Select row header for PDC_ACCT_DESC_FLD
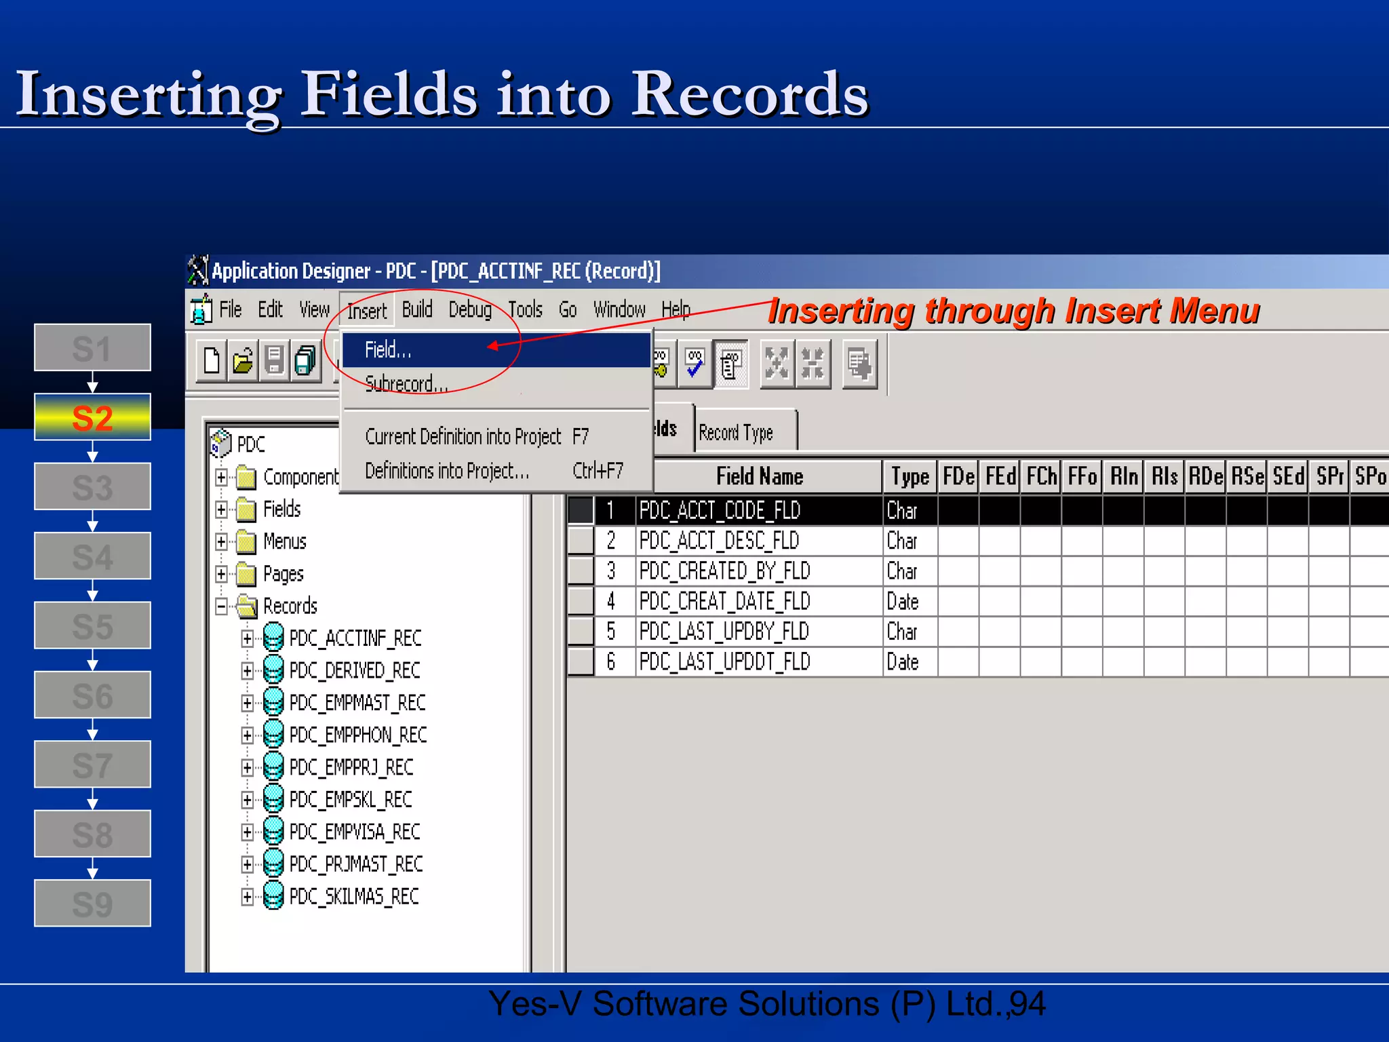 tap(581, 541)
